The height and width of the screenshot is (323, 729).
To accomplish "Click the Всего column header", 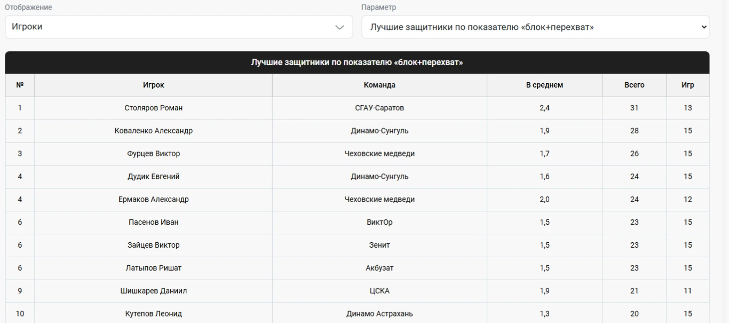I will click(x=634, y=85).
